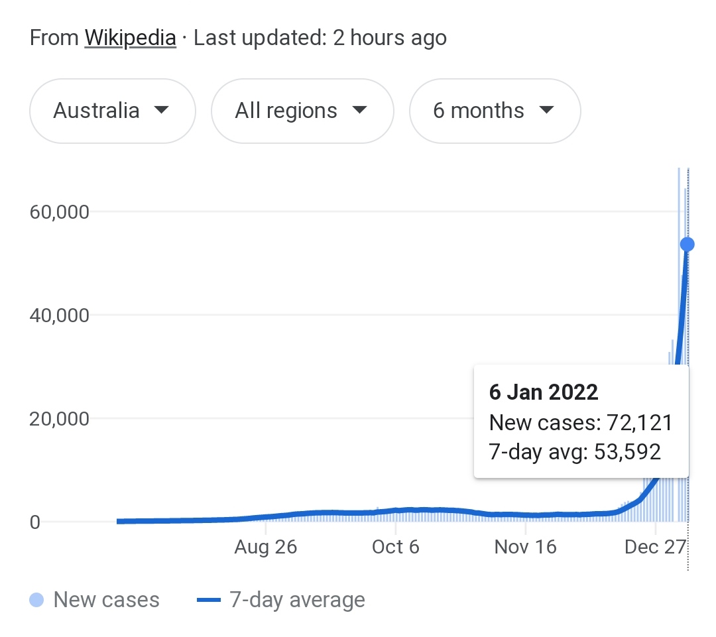Image resolution: width=716 pixels, height=637 pixels.
Task: Click the arrow icon beside All regions
Action: 360,109
